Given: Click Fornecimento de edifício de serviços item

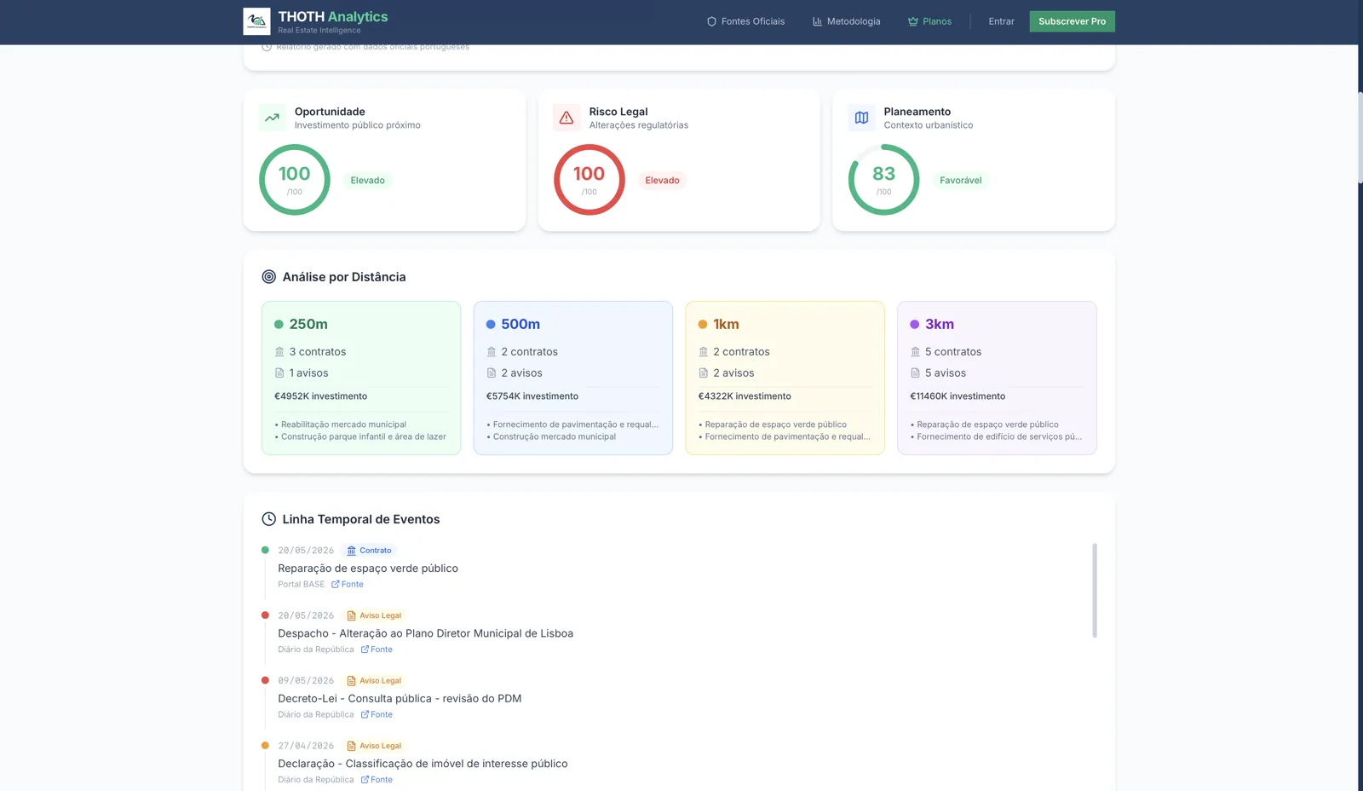Looking at the screenshot, I should point(996,437).
